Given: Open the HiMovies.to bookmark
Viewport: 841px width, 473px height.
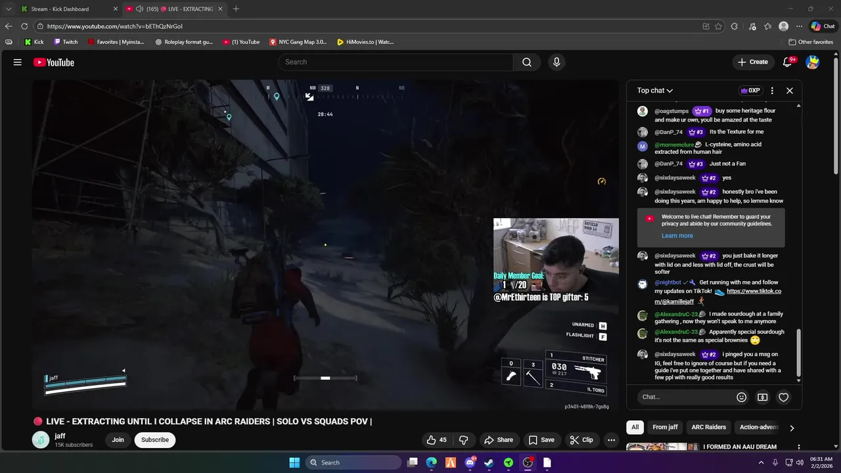Looking at the screenshot, I should (x=365, y=42).
